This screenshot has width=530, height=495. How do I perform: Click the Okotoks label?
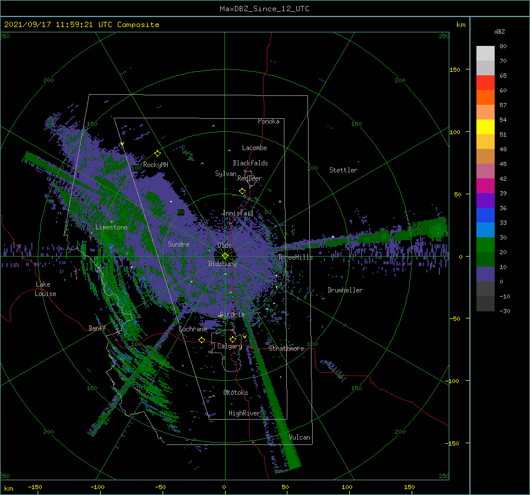[x=236, y=393]
